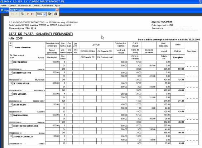202x148 pixels.
Task: Click the Inspector ITM ARGES text
Action: point(162,22)
